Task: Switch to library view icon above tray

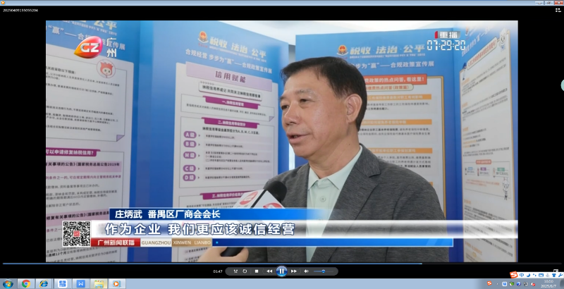Action: [x=556, y=271]
